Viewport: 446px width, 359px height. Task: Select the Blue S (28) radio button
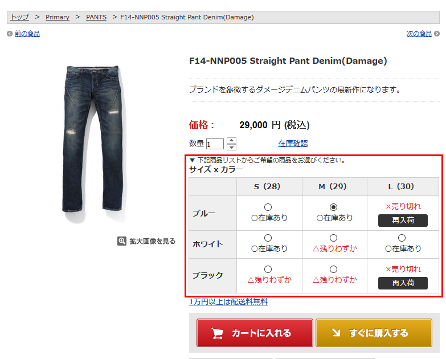268,207
